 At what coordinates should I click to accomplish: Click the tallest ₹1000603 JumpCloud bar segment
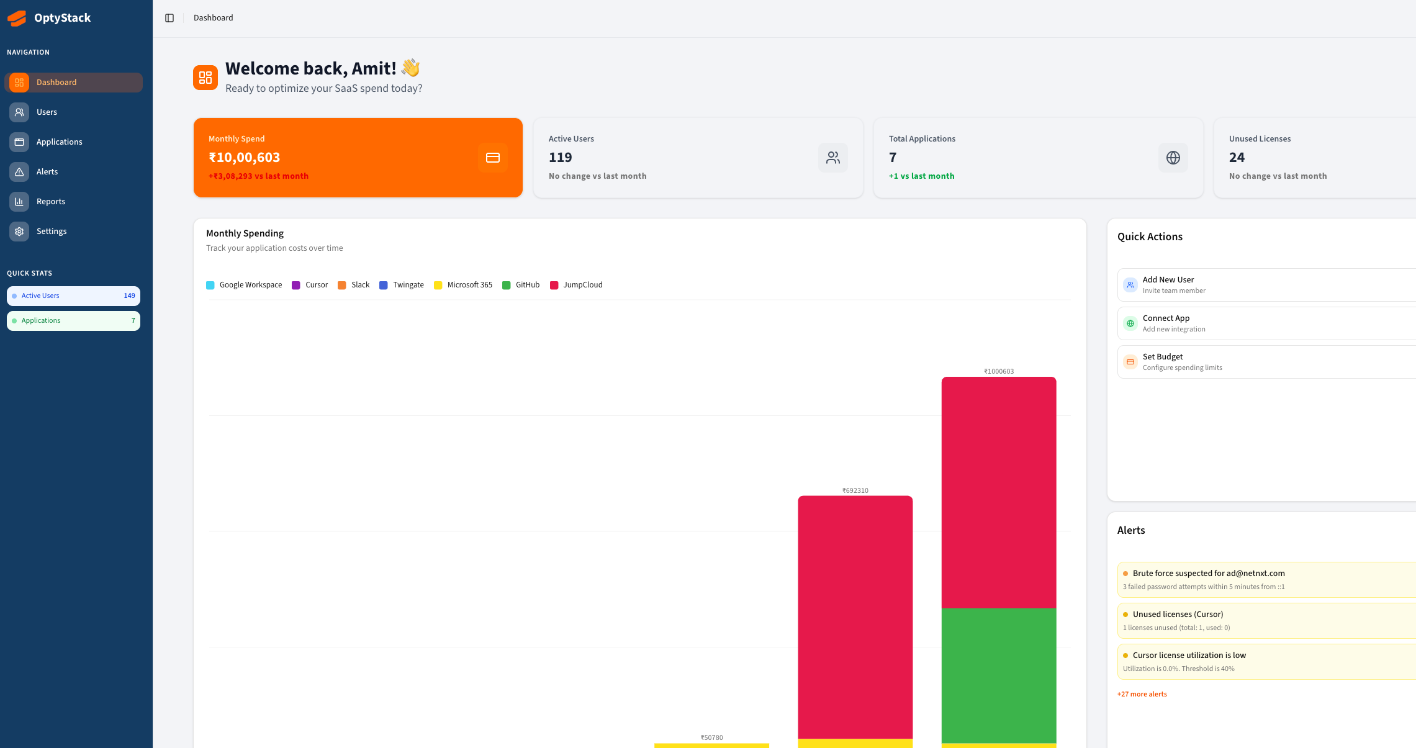(998, 492)
